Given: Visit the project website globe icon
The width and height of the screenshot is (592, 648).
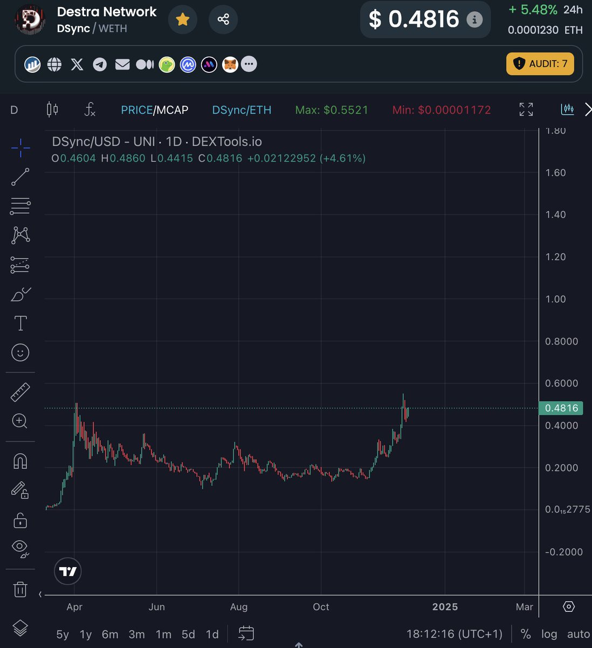Looking at the screenshot, I should click(x=54, y=64).
